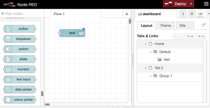Click the Group 1 table icon
This screenshot has height=108, width=210.
[x=155, y=76]
